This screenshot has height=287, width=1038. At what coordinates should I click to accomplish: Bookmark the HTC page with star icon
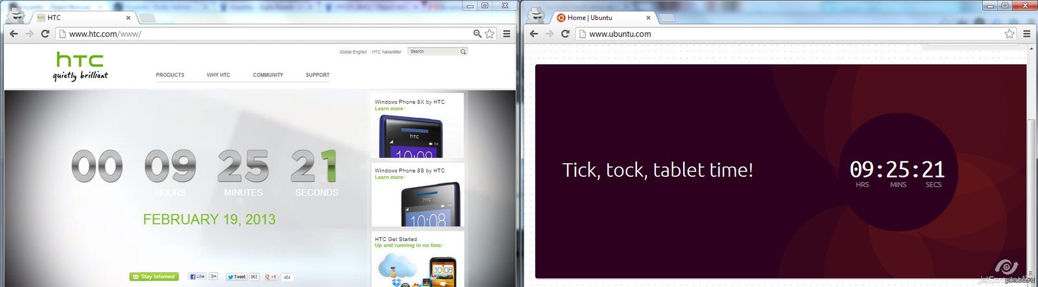(x=490, y=34)
